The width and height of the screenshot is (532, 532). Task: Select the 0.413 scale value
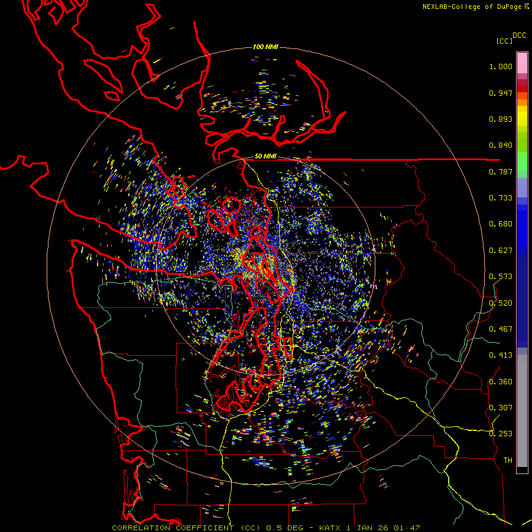501,355
